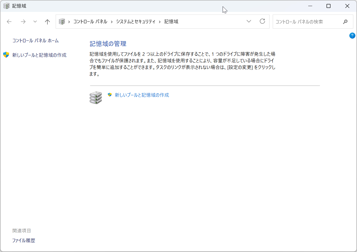Viewport: 357px width, 252px height.
Task: Click the stacked drives icon in main pane
Action: click(96, 98)
